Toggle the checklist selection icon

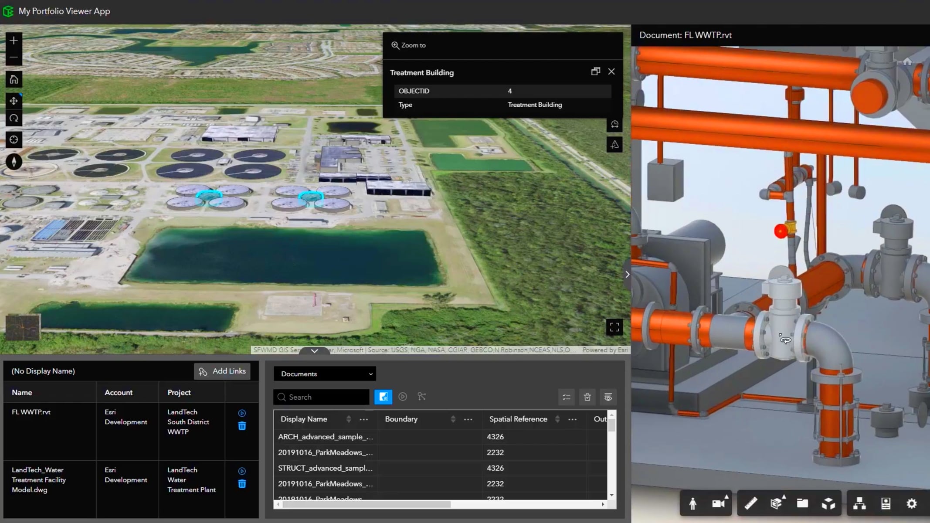(x=567, y=397)
